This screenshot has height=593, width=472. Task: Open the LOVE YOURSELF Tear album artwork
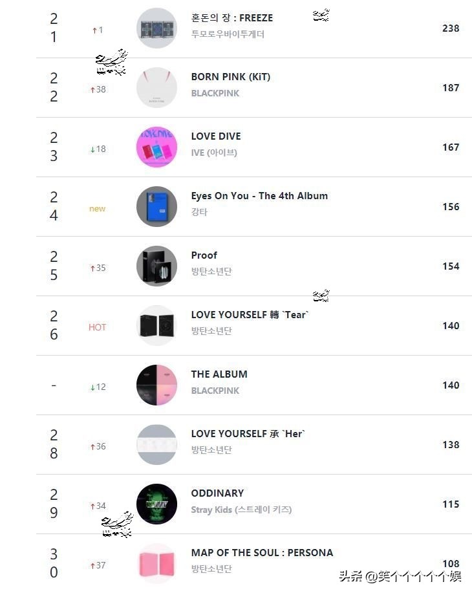(156, 326)
